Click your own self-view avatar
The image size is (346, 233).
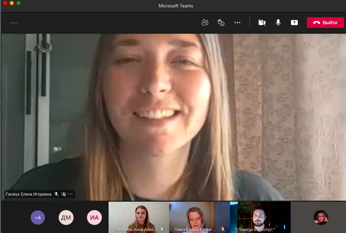321,218
